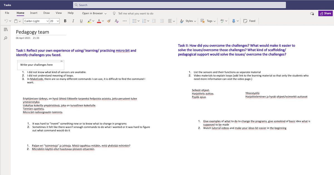The height and width of the screenshot is (175, 334).
Task: Expand the paragraph alignment dropdown arrow
Action: pyautogui.click(x=174, y=21)
